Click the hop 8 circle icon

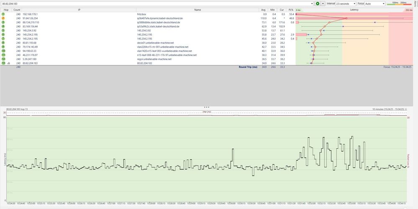(x=3, y=43)
